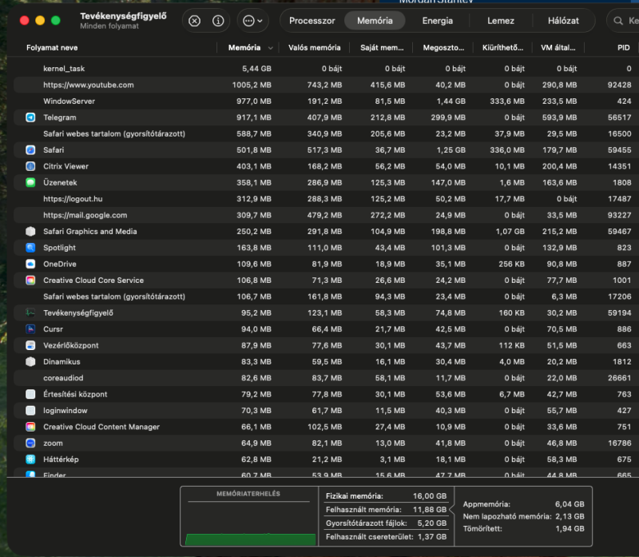The image size is (639, 557).
Task: Click the Creative Cloud Core Service icon
Action: [x=30, y=280]
